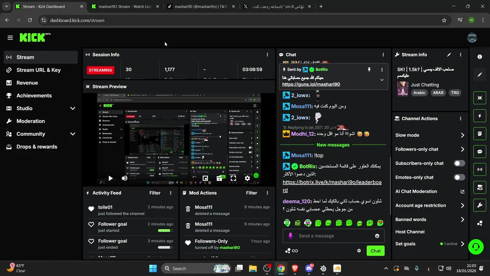Click the AI Chat Moderation external link icon
The height and width of the screenshot is (276, 490).
pyautogui.click(x=462, y=192)
